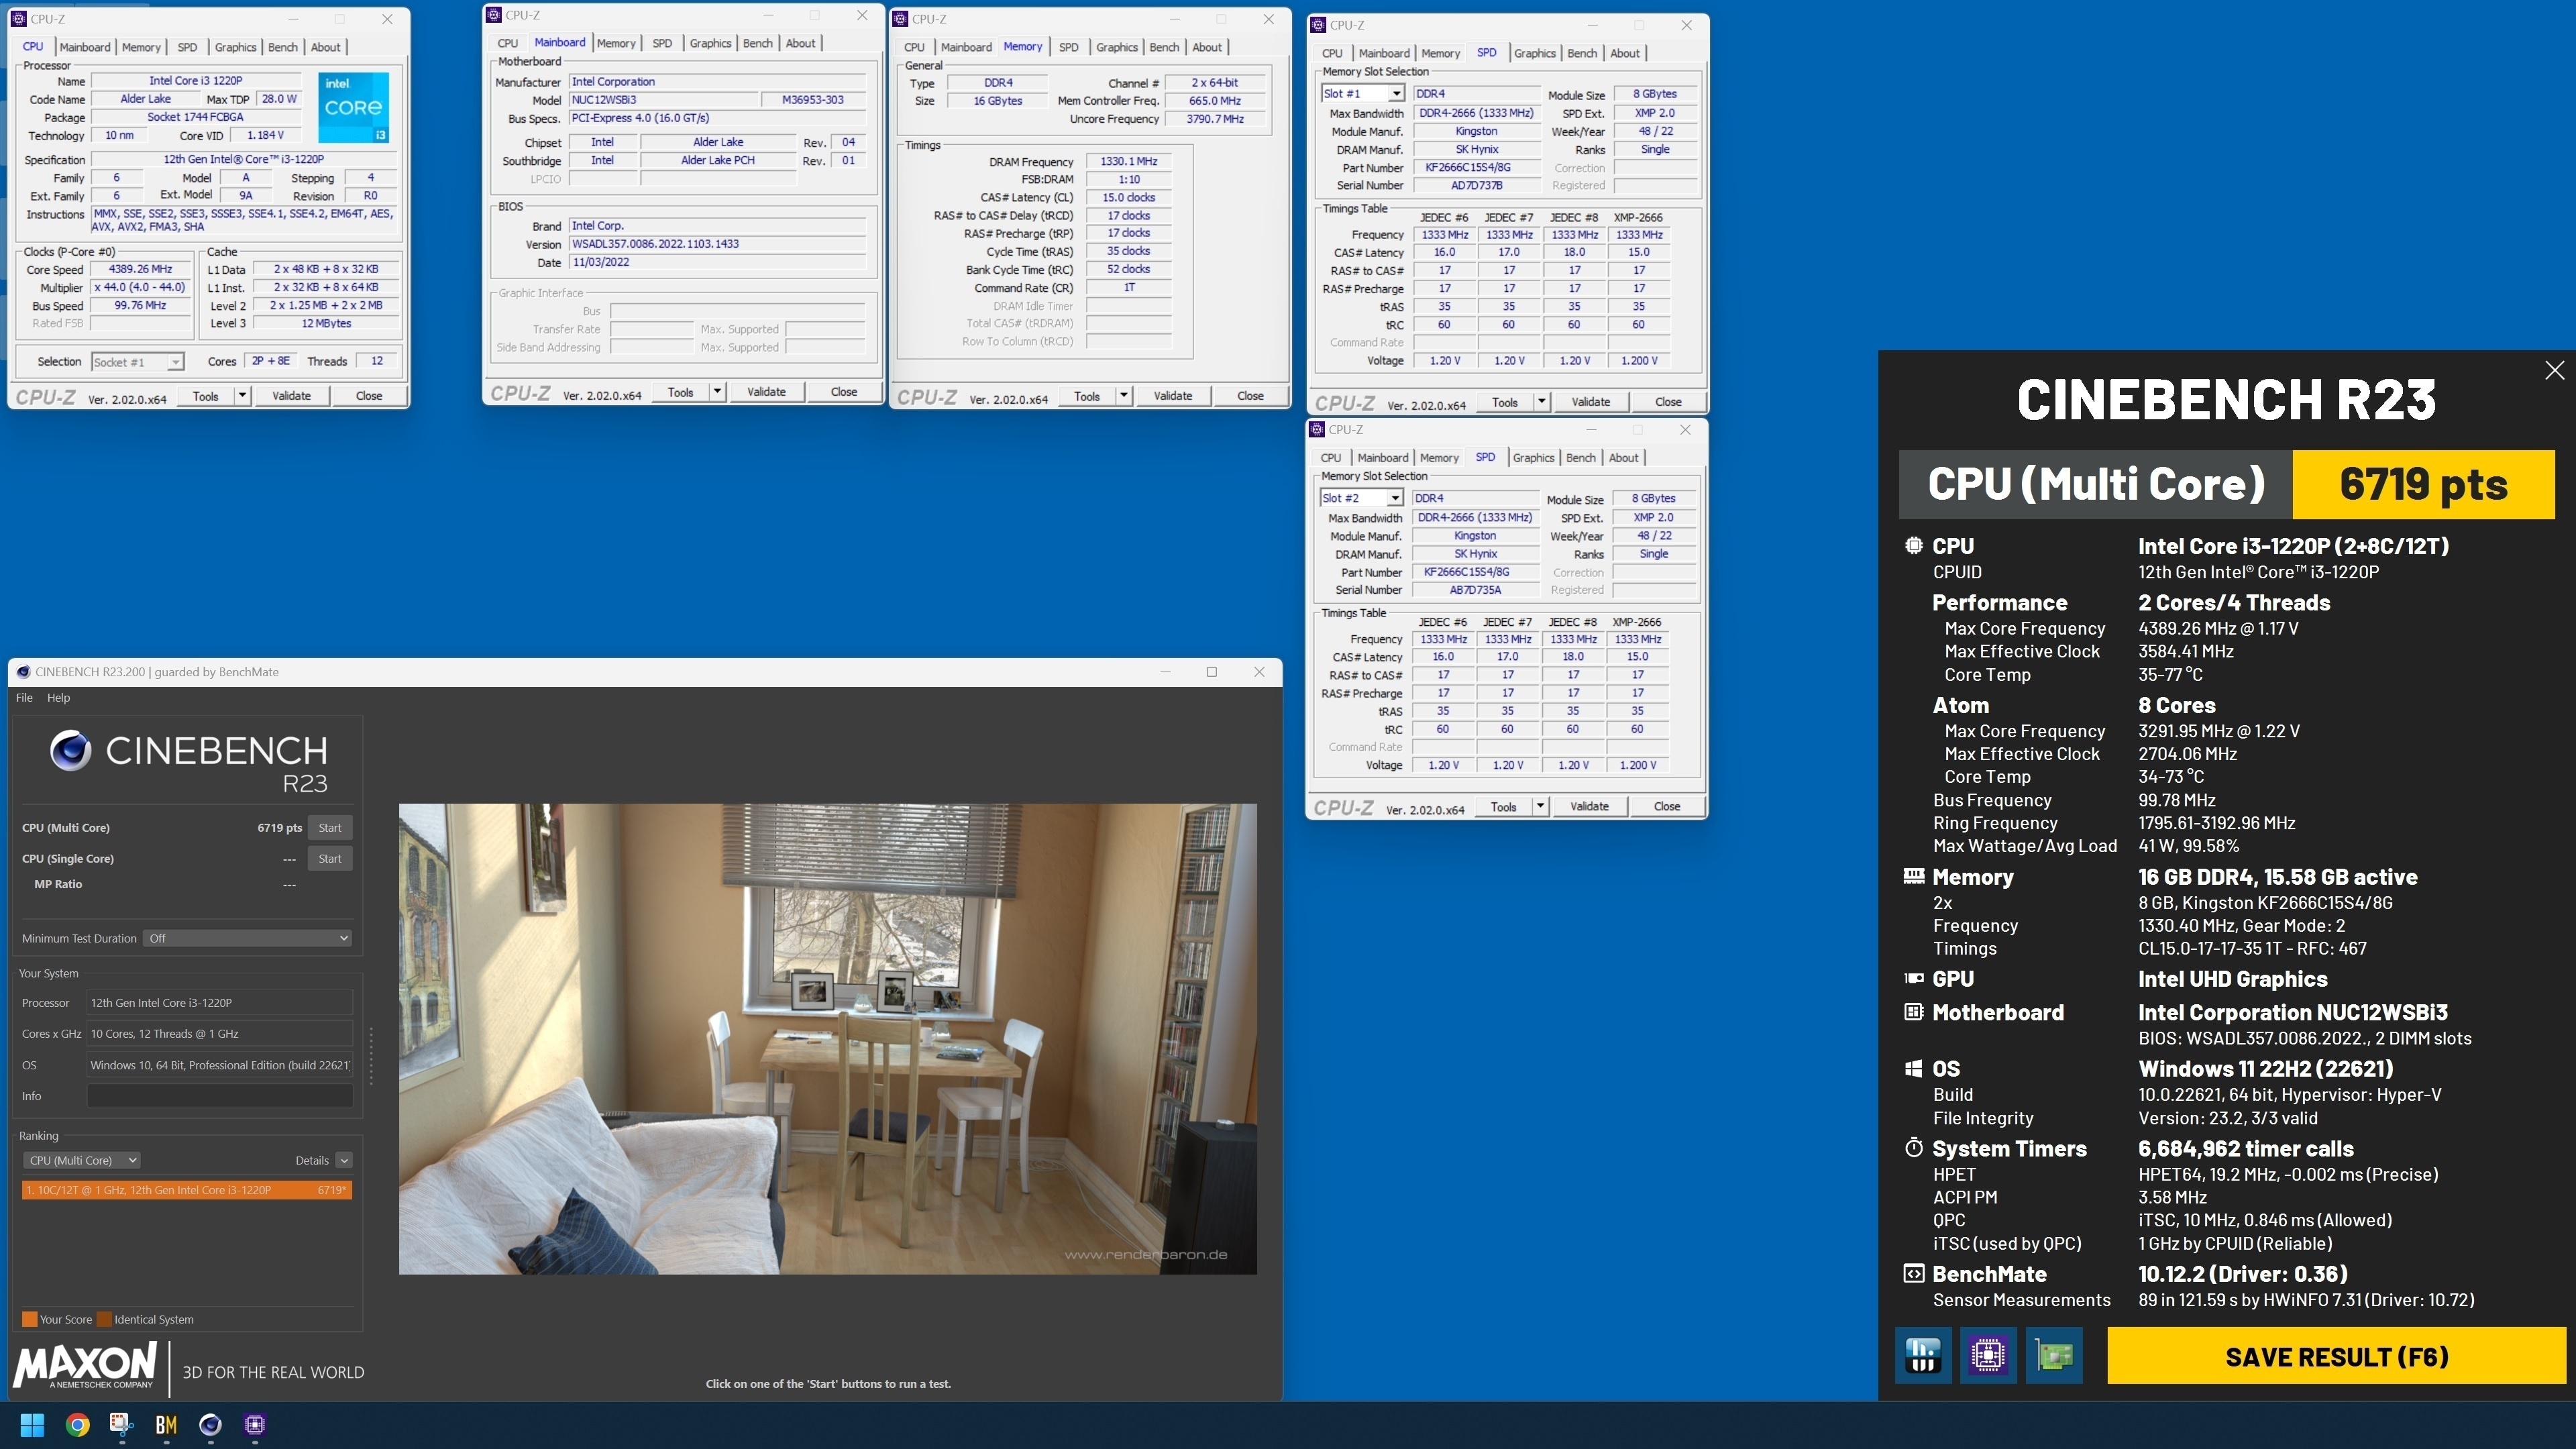
Task: Click Close button in CPU-Z Mainboard window
Action: (843, 392)
